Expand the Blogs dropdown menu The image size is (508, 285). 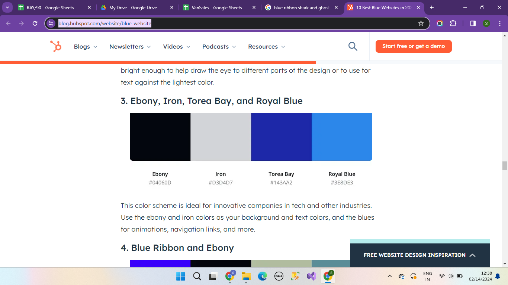point(86,46)
